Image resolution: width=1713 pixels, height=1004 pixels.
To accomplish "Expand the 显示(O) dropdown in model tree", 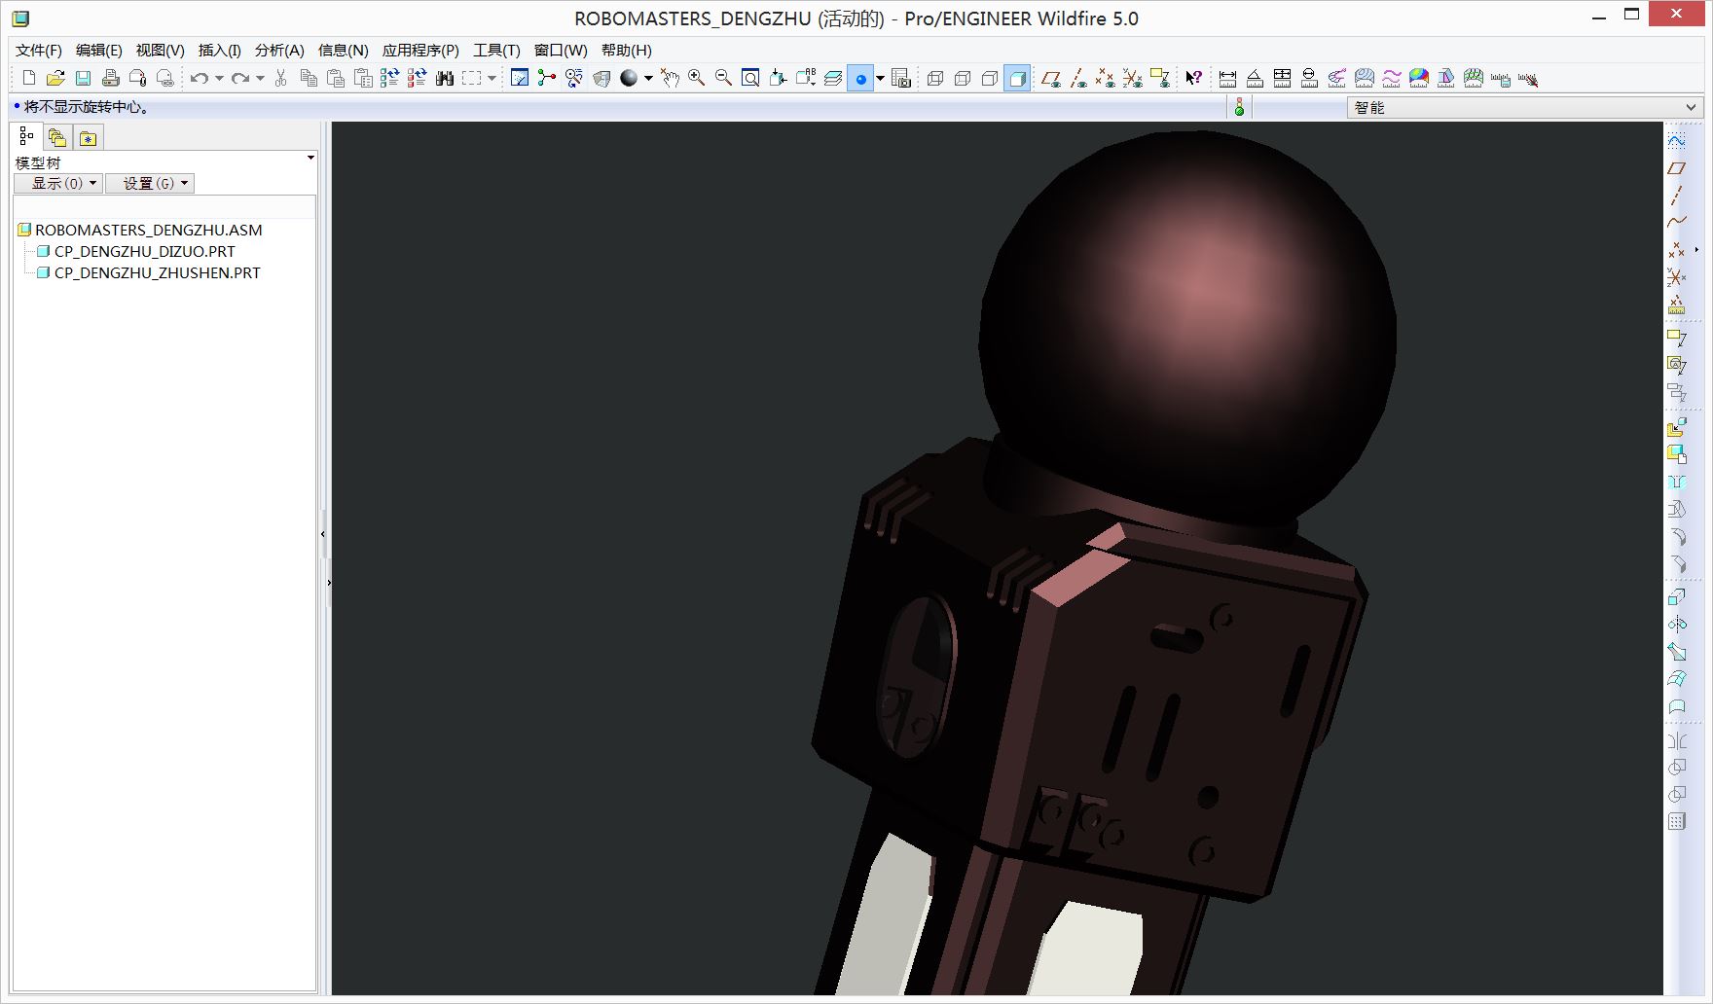I will coord(58,183).
